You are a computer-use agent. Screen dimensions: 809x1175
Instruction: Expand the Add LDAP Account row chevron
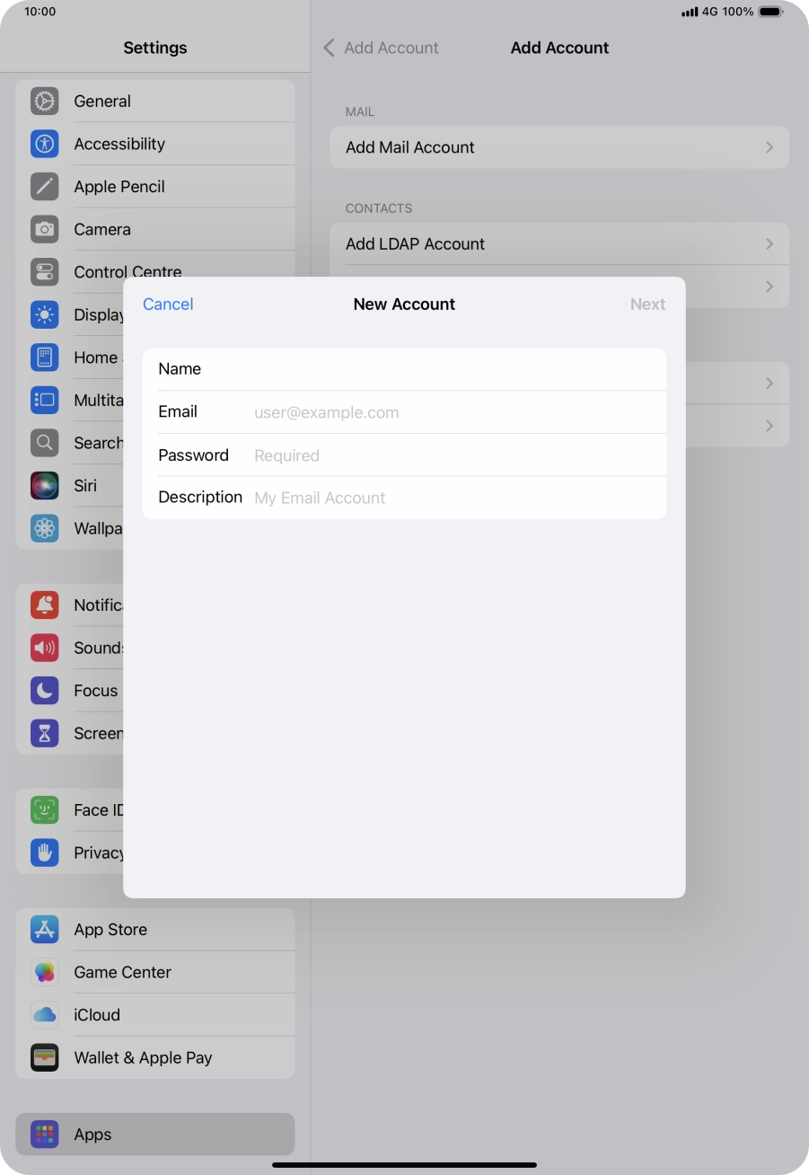click(x=769, y=243)
